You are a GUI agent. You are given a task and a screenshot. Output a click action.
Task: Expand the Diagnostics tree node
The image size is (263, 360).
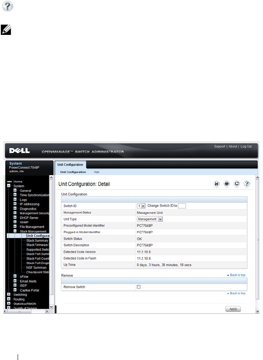click(15, 209)
